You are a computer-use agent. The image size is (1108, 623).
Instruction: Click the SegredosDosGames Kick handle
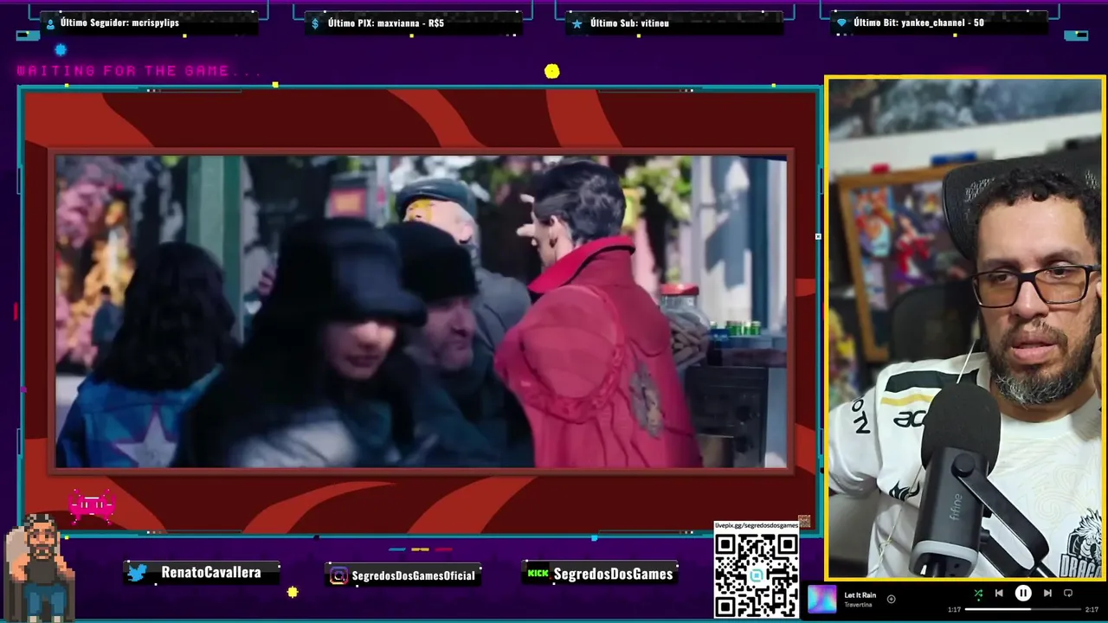[x=613, y=575]
